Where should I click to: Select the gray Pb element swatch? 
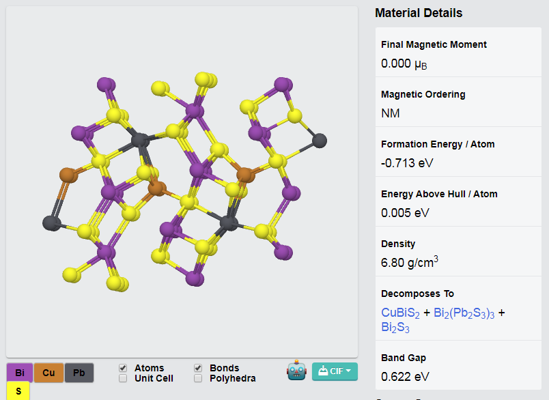coord(79,373)
